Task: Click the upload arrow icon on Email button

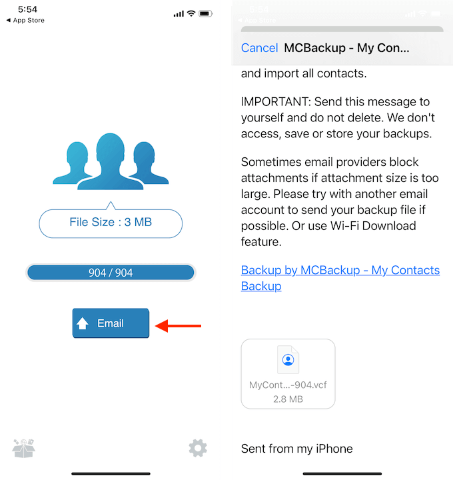Action: tap(83, 323)
